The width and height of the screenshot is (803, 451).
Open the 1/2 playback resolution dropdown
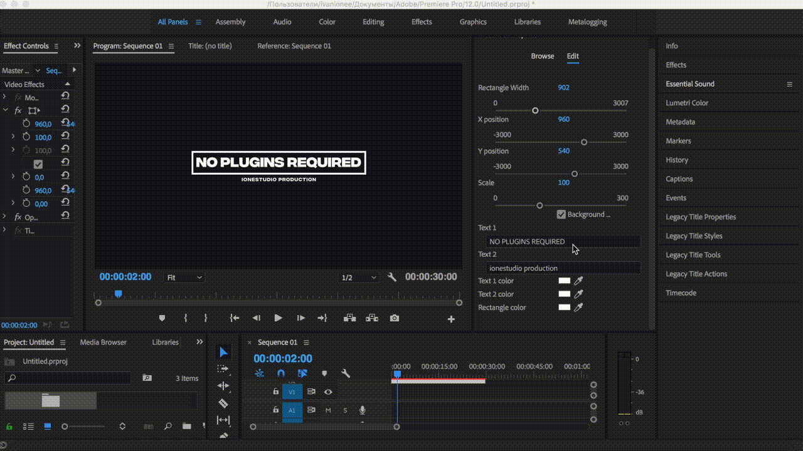point(359,277)
